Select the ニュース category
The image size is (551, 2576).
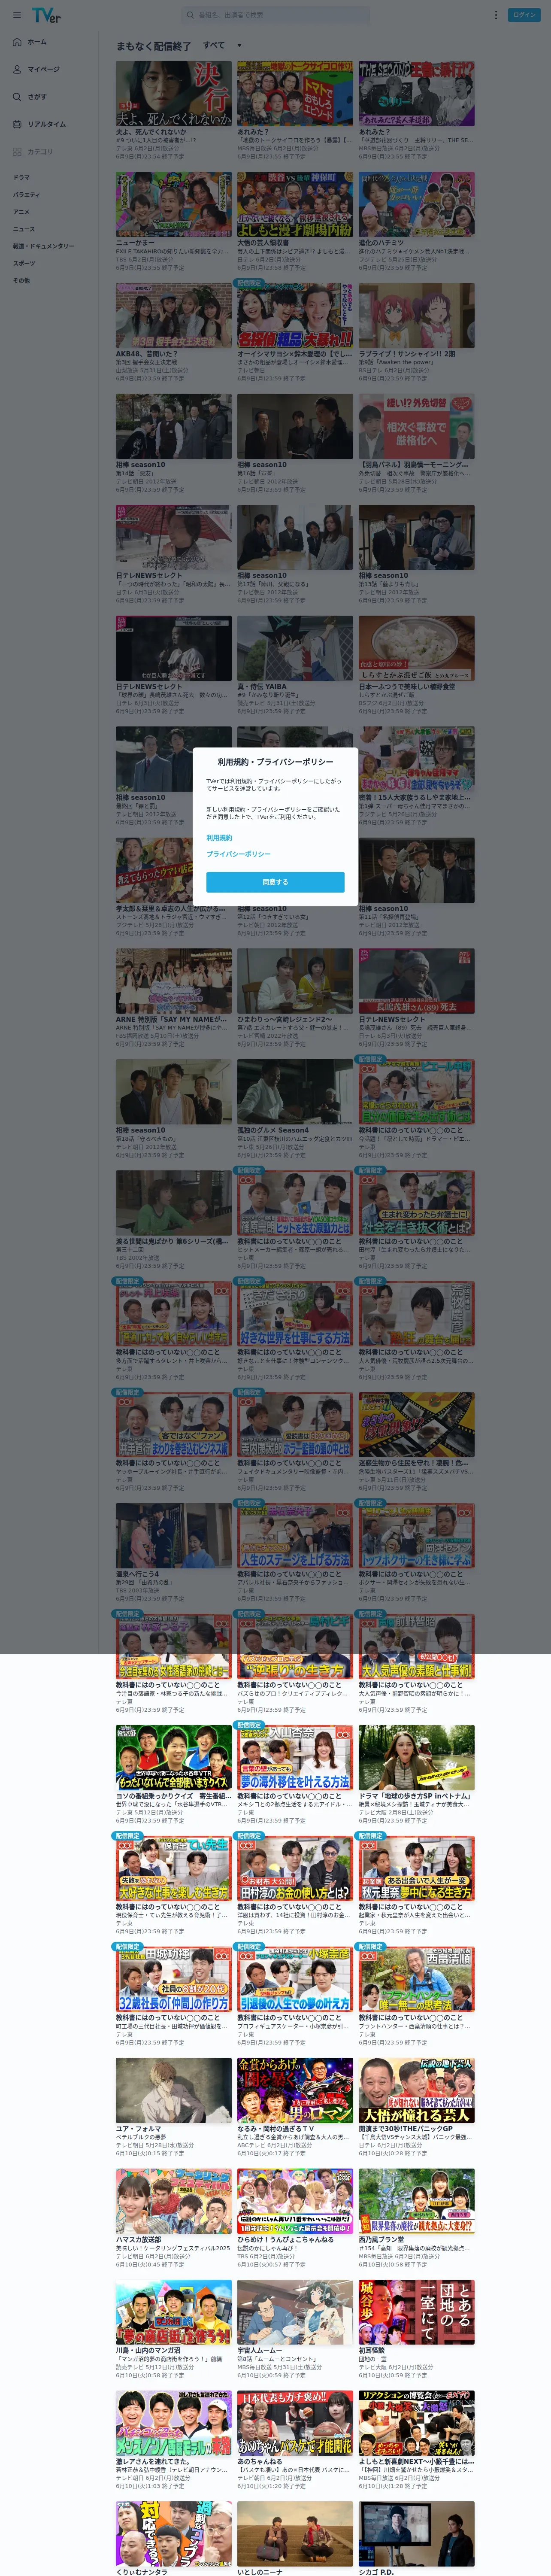click(23, 229)
